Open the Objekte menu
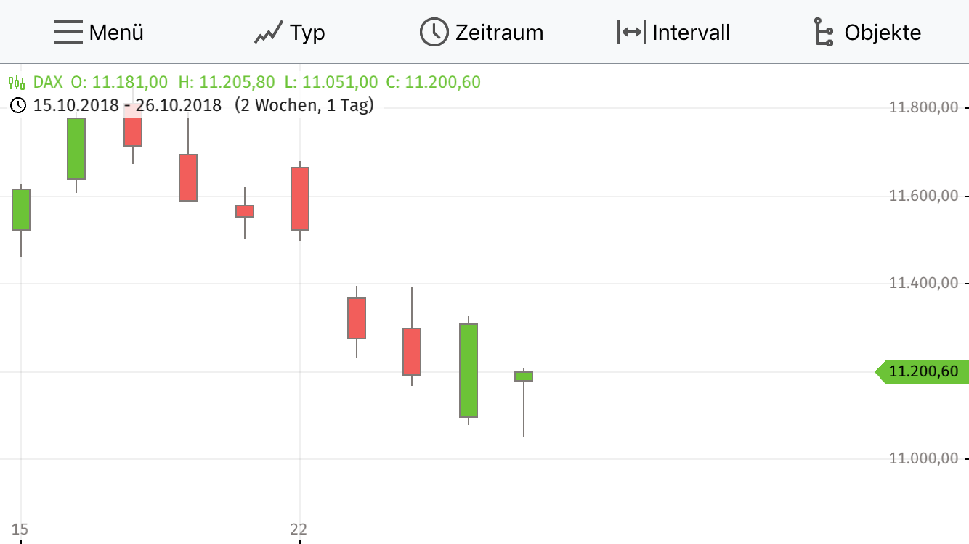Image resolution: width=969 pixels, height=544 pixels. [x=882, y=32]
